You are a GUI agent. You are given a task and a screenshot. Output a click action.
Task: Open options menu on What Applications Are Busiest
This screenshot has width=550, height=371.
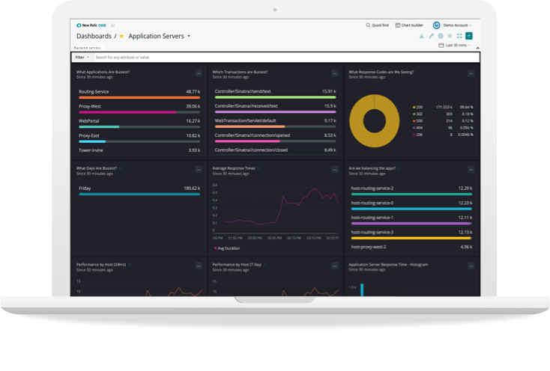coord(199,73)
